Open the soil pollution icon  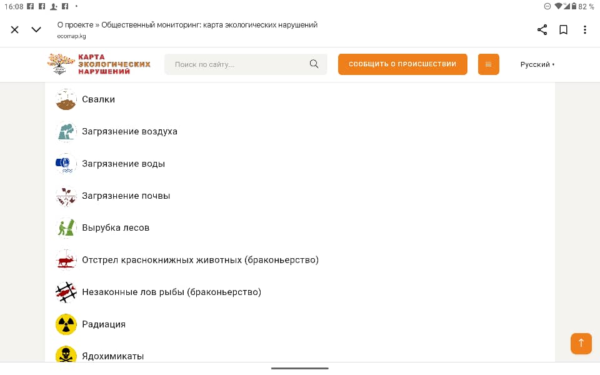(x=66, y=196)
